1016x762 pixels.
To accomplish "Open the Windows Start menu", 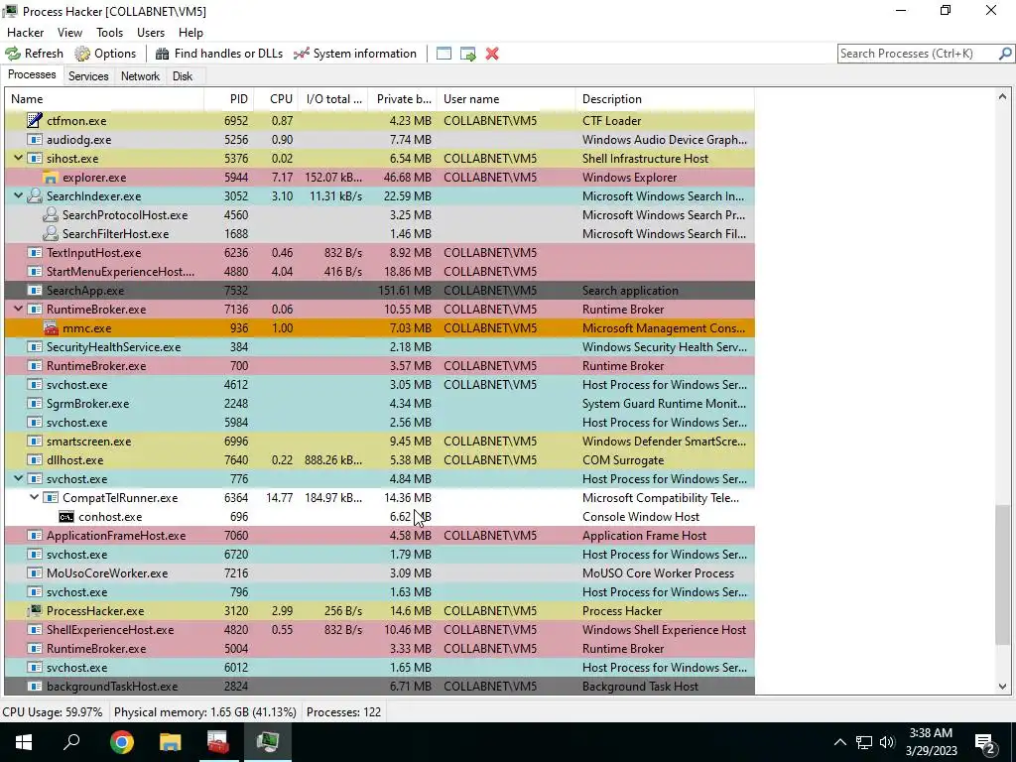I will [24, 742].
